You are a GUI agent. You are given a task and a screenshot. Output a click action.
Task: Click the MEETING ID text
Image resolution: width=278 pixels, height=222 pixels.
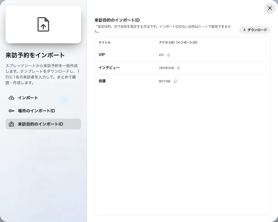tap(165, 81)
